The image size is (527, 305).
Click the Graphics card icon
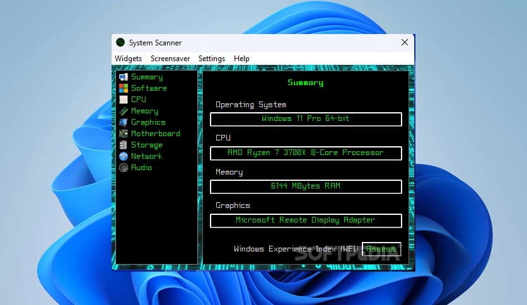click(x=124, y=122)
